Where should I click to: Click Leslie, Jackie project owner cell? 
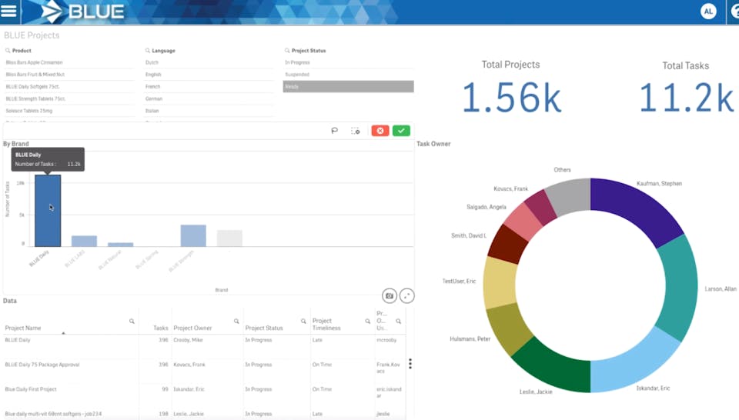pyautogui.click(x=189, y=414)
